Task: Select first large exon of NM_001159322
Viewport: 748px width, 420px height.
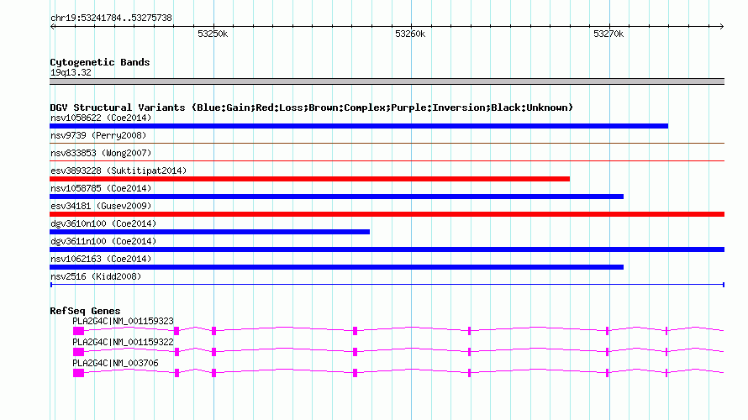Action: click(x=78, y=352)
